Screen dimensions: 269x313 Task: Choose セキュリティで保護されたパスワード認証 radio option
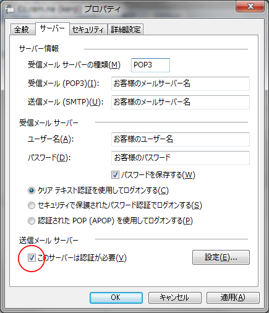pyautogui.click(x=32, y=205)
